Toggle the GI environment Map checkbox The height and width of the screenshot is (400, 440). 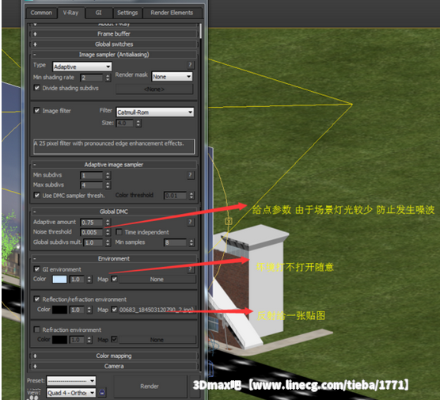click(114, 279)
